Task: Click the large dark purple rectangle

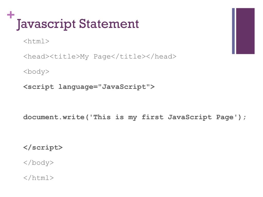Action: [245, 31]
